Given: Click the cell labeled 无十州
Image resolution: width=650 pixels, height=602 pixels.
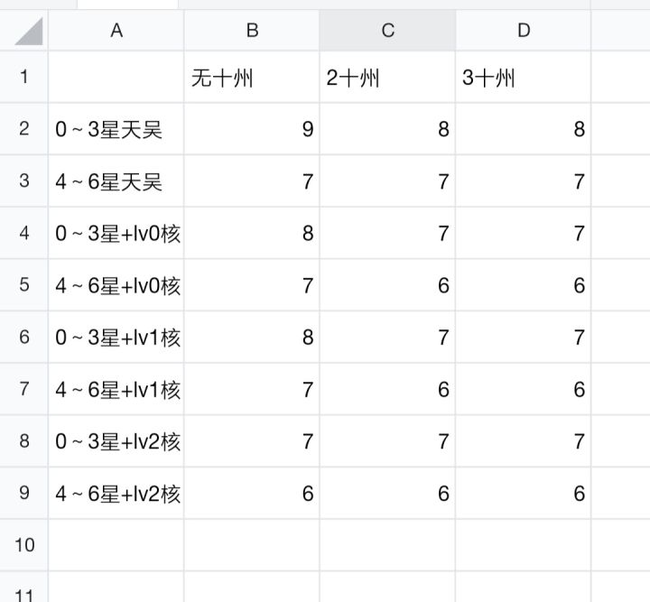Looking at the screenshot, I should click(x=252, y=78).
